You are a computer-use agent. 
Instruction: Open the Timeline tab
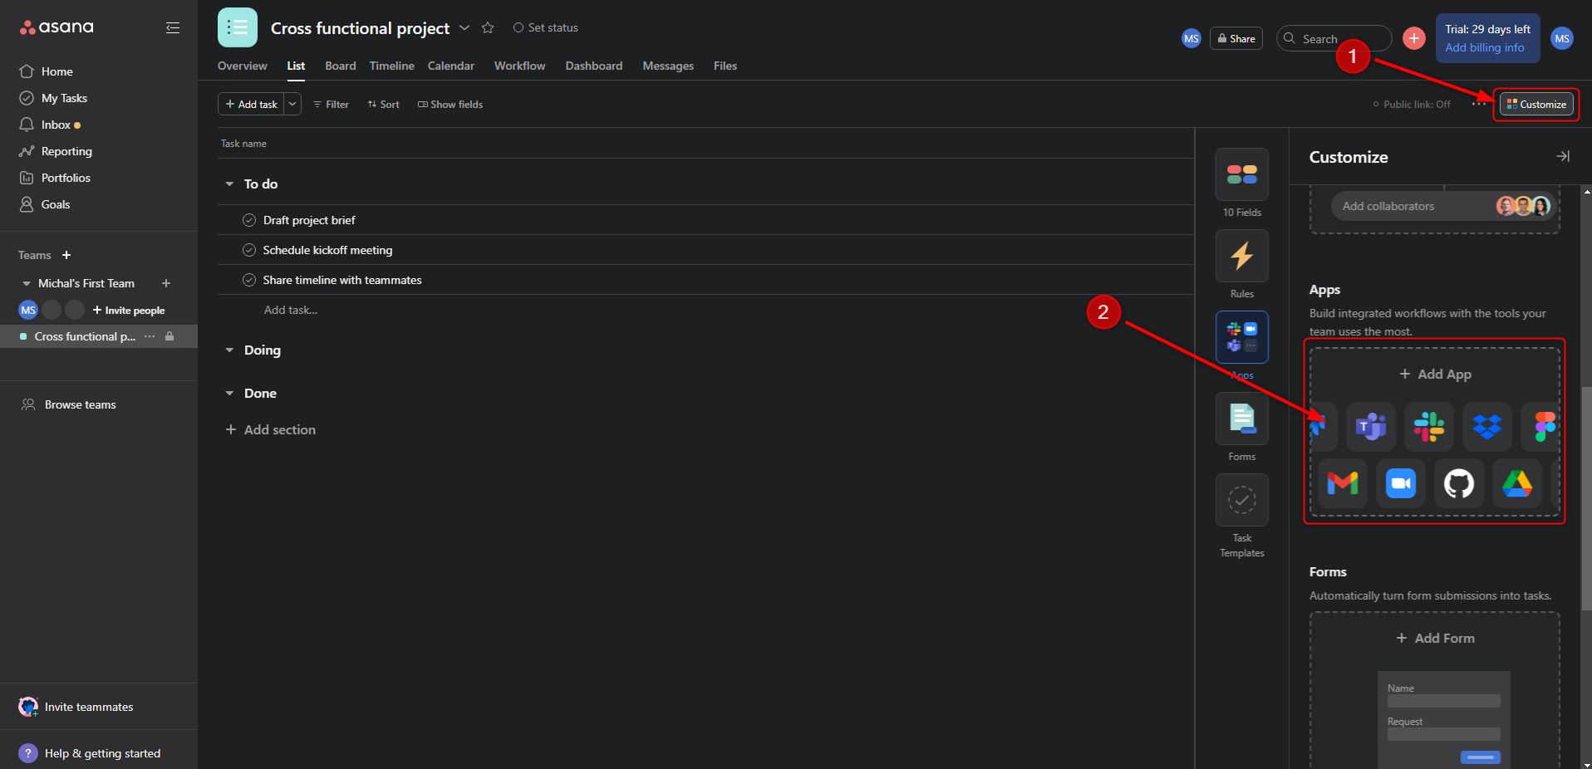[x=391, y=66]
